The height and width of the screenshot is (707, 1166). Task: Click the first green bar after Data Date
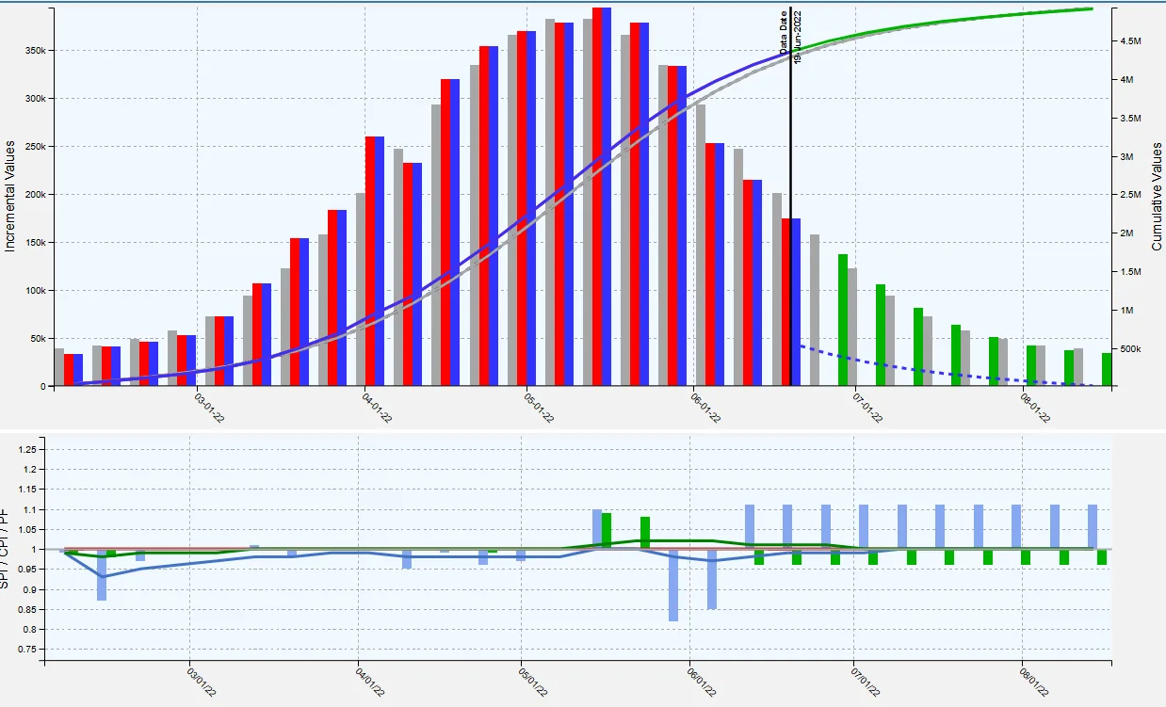(843, 320)
